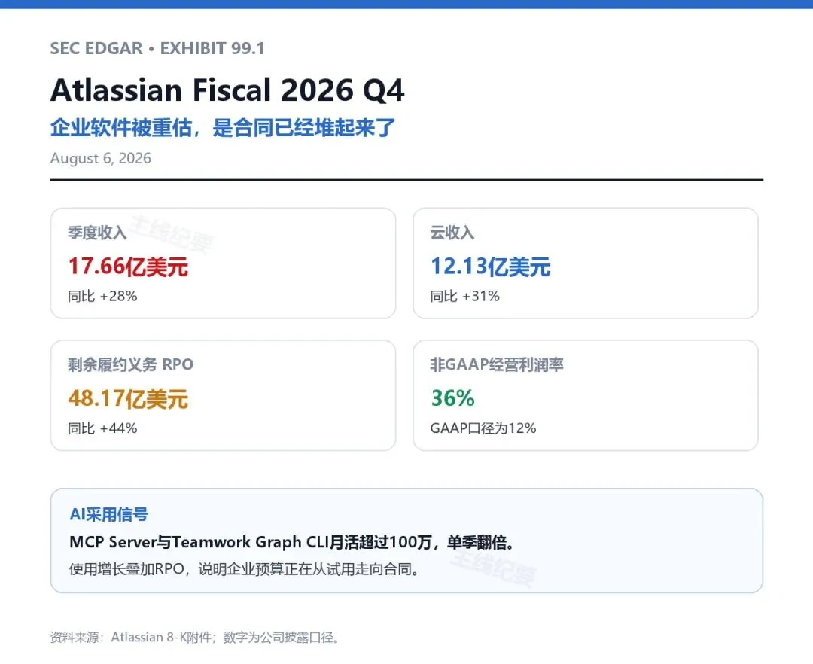Click the blue 12.13亿美元 figure
The image size is (813, 664).
coord(490,267)
